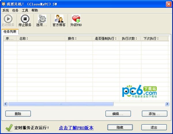
Task: Click the horizontal scrollbar thumb
Action: click(61, 104)
